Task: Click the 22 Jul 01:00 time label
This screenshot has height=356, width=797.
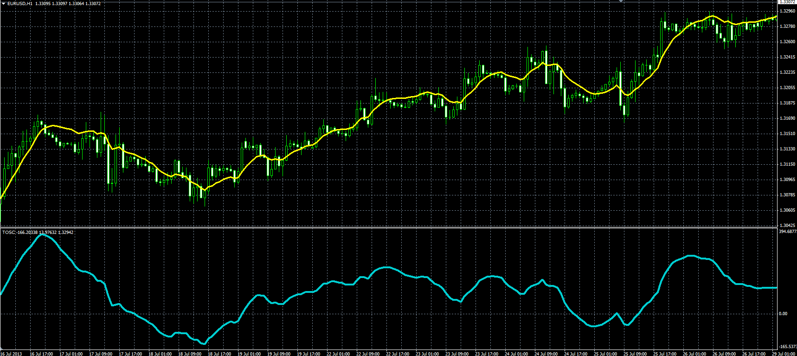Action: (x=338, y=354)
